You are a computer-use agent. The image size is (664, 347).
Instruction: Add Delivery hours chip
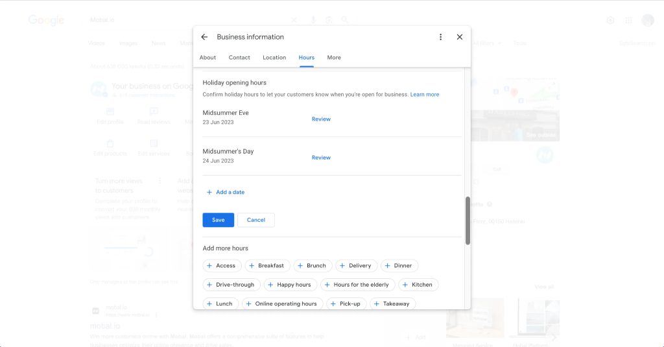point(356,266)
